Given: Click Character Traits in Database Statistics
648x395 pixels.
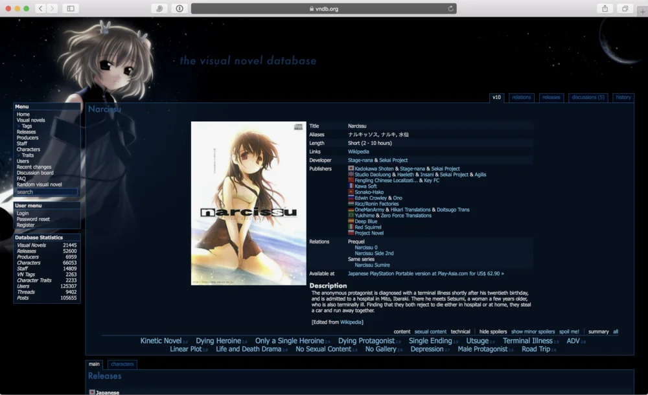Looking at the screenshot, I should (34, 280).
